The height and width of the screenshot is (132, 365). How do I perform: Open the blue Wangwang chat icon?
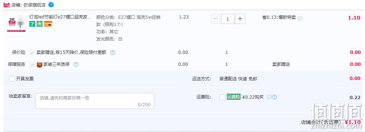click(x=51, y=4)
